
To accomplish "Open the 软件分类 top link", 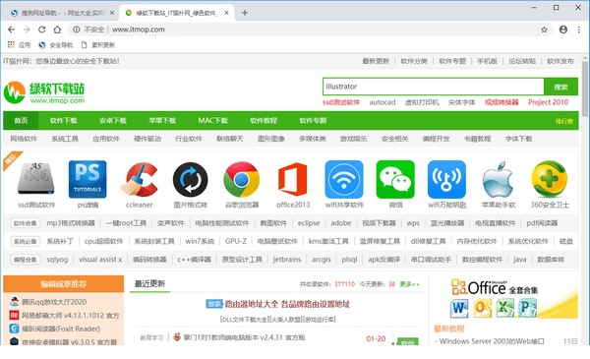I will [x=414, y=61].
